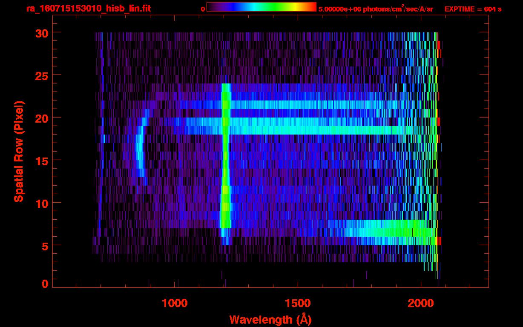Click the filename ra_160715153010_hisb_lin.fit title

[88, 9]
